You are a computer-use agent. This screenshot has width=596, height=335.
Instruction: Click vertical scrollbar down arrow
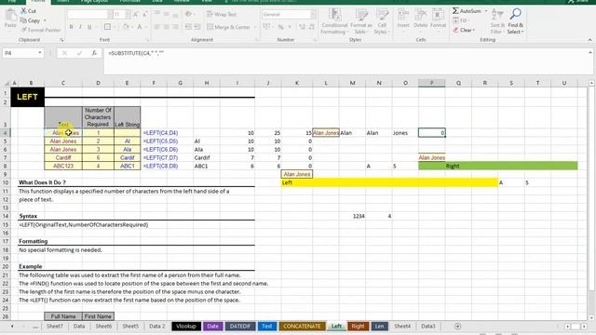click(591, 317)
